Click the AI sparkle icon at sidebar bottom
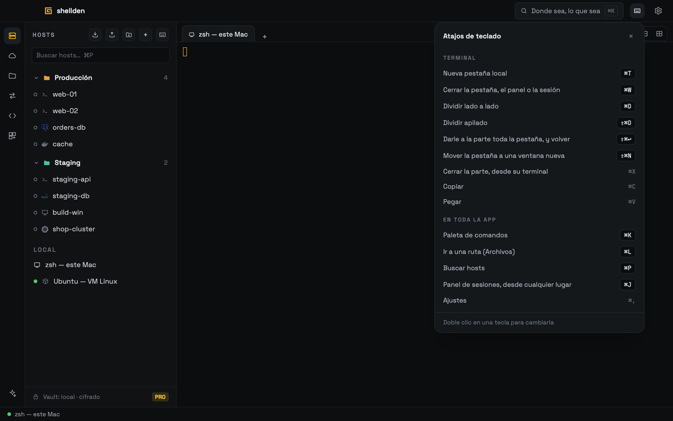 pyautogui.click(x=13, y=393)
